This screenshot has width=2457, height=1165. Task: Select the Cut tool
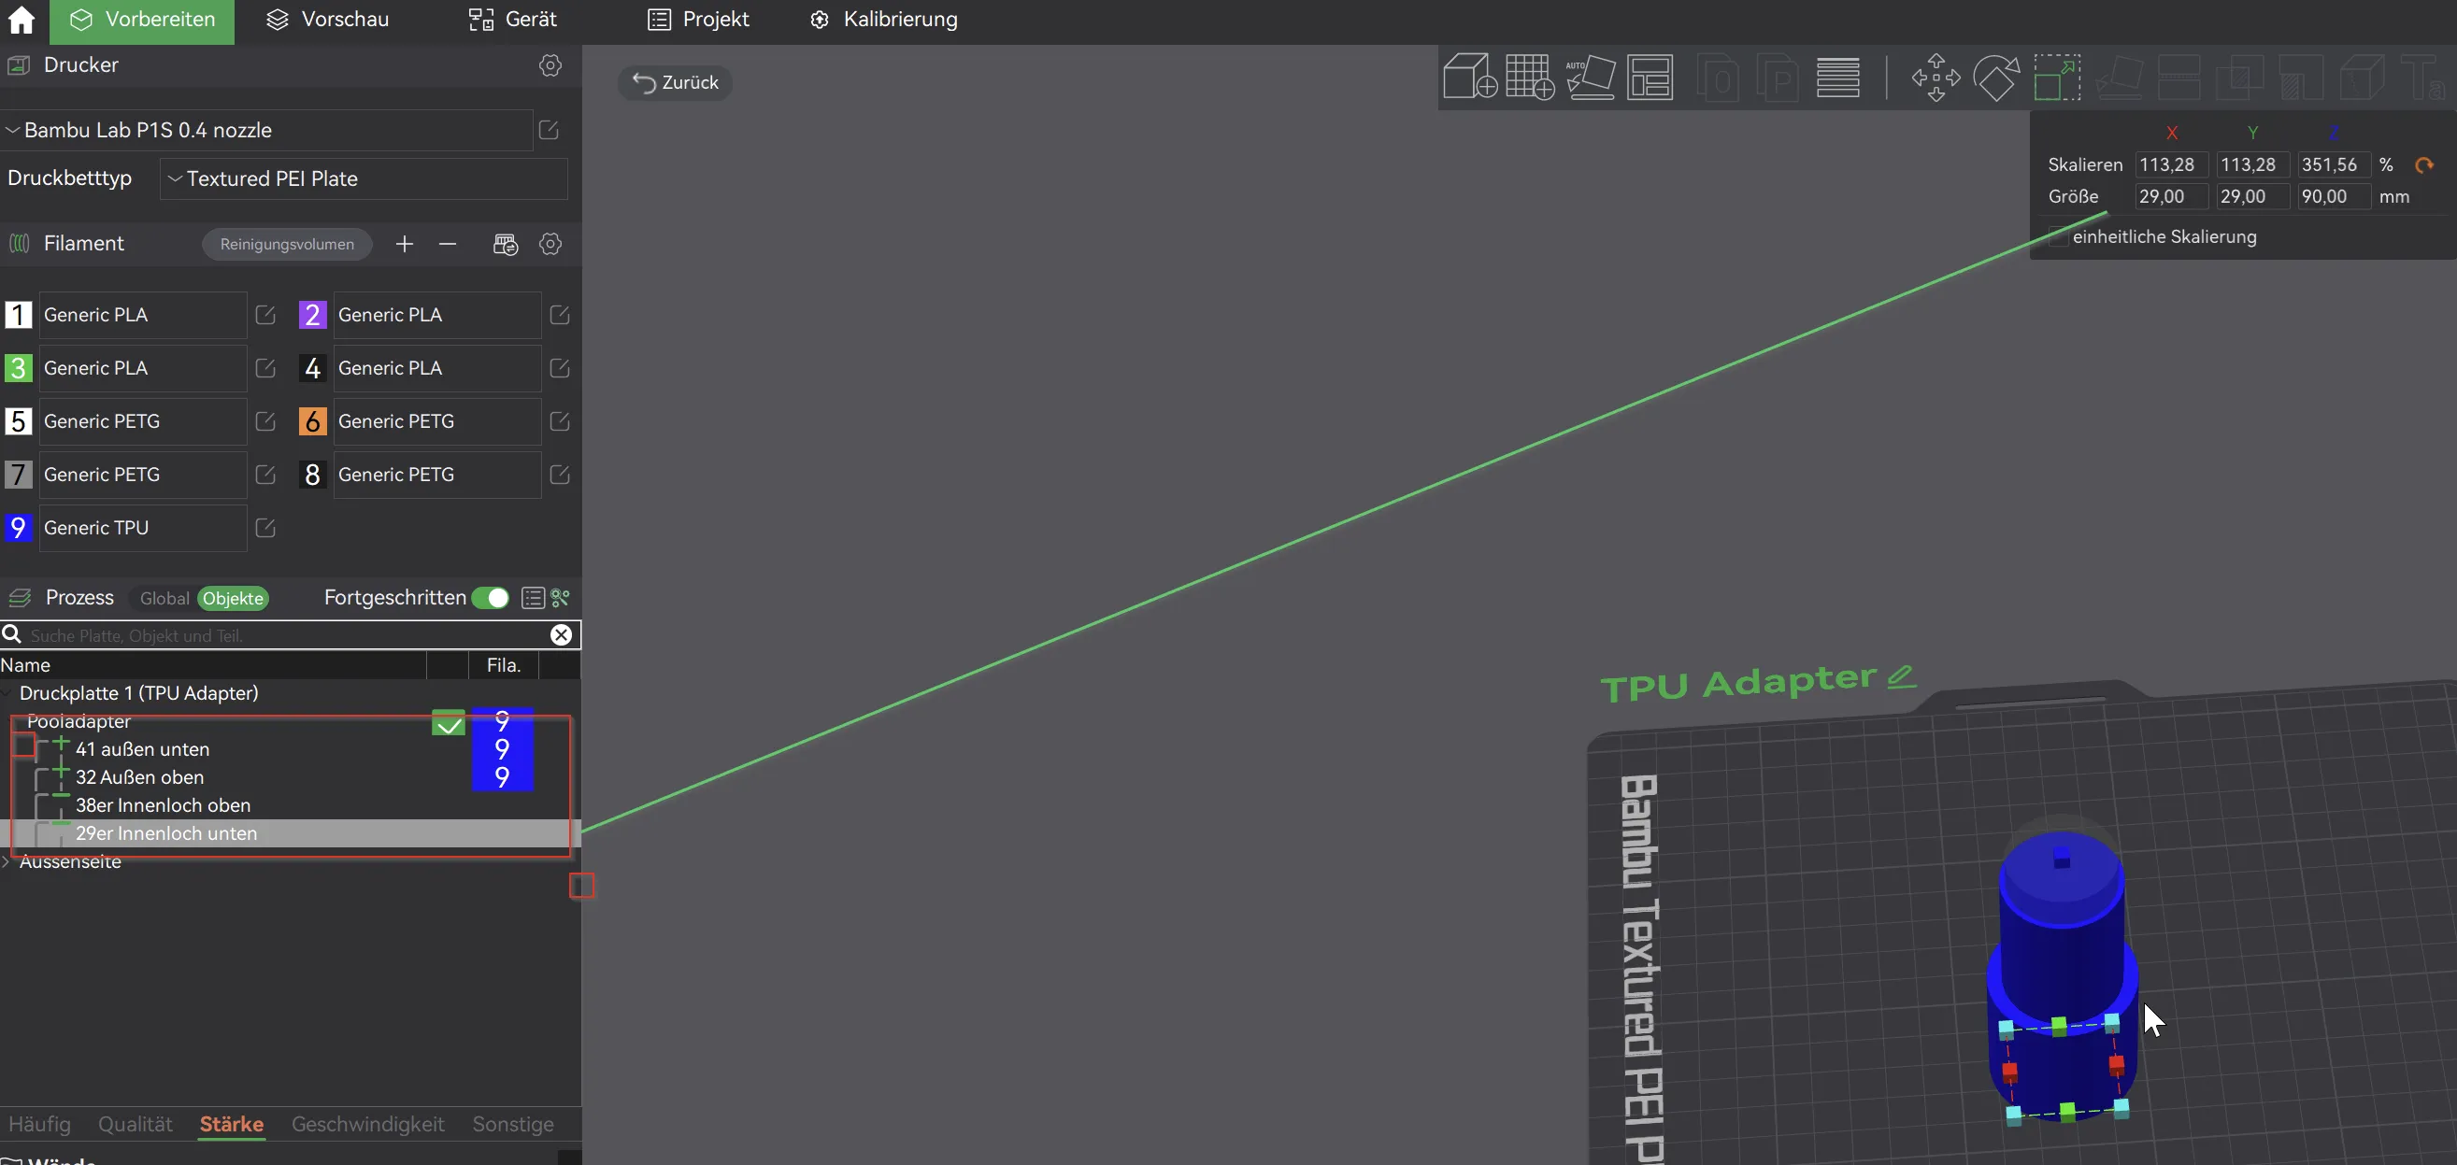[2178, 78]
